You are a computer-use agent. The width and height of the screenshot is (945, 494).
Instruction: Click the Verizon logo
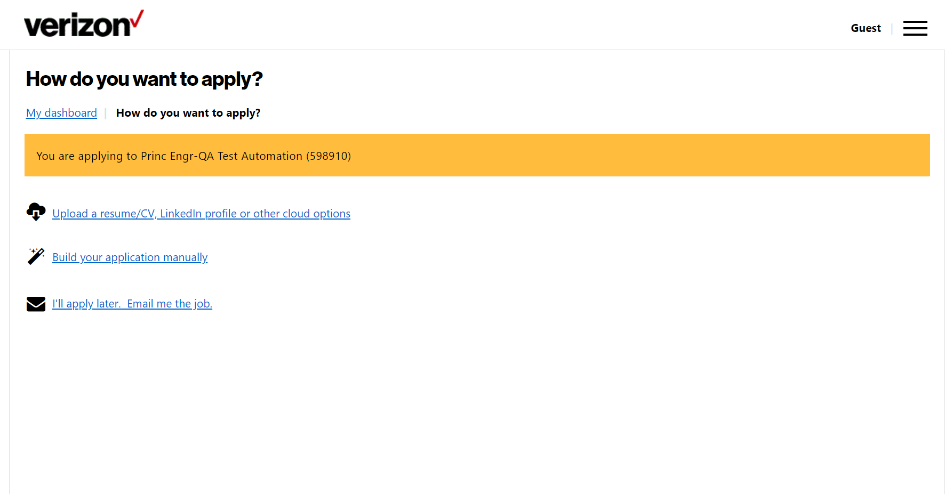click(x=84, y=24)
